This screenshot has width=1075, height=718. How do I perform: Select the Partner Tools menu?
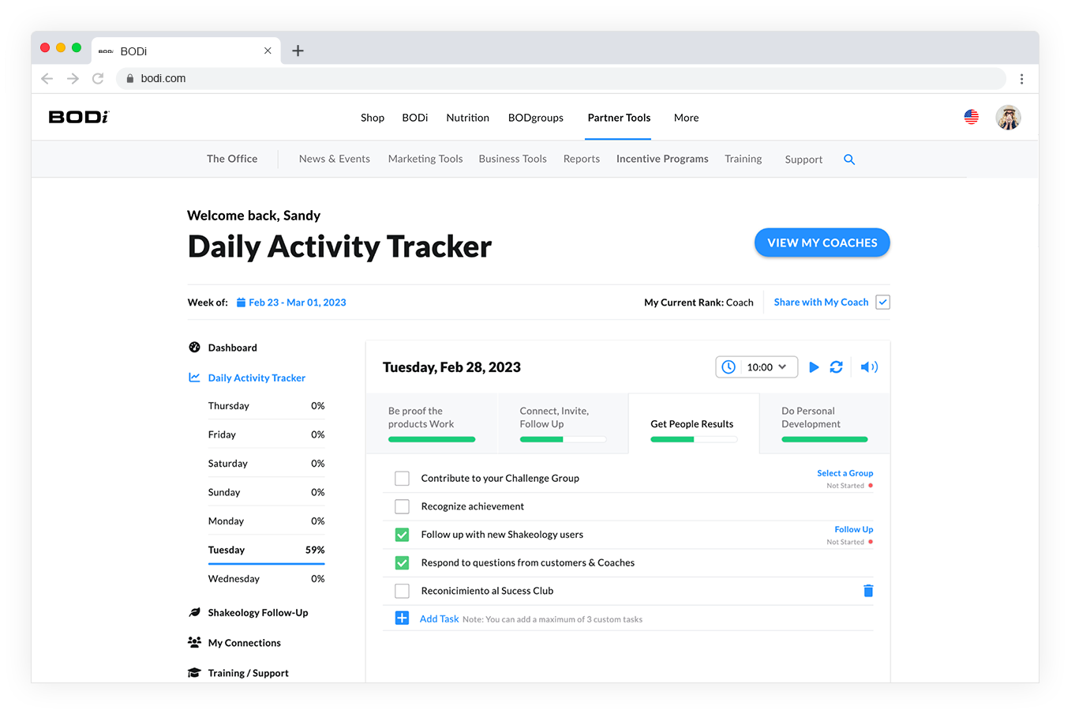619,118
